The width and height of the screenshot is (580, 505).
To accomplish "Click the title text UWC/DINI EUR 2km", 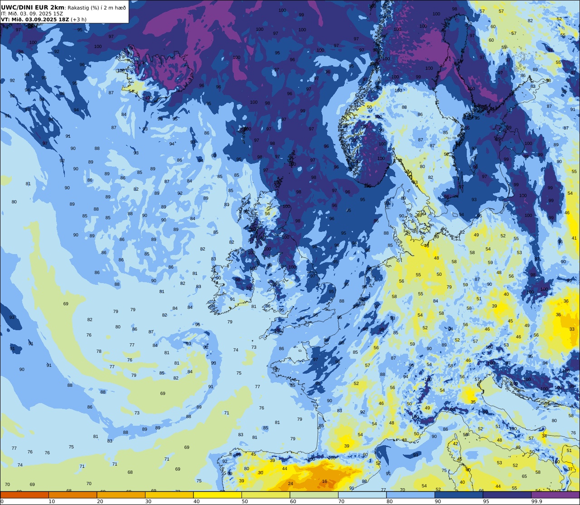I will [33, 7].
